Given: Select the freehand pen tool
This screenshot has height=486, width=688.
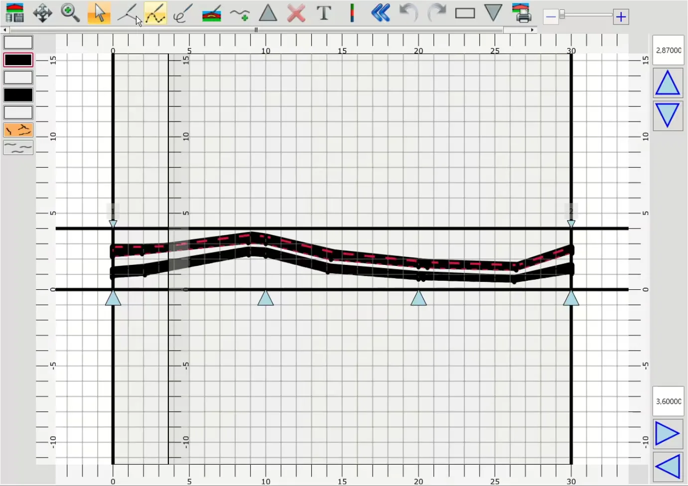Looking at the screenshot, I should 183,13.
